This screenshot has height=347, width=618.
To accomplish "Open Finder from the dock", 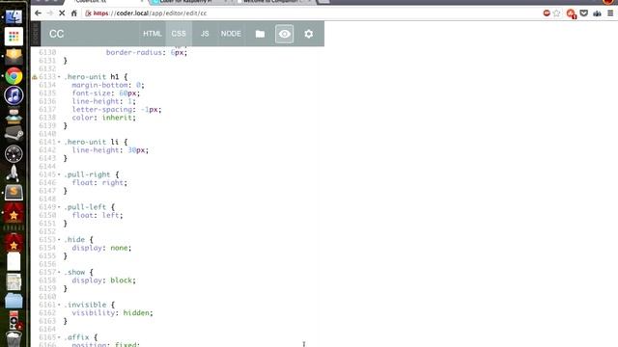I will tap(14, 17).
